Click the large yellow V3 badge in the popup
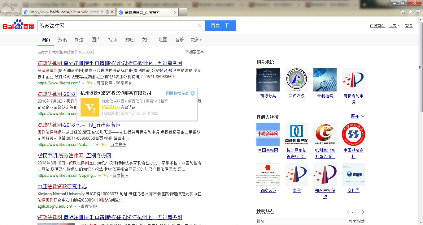Image resolution: width=423 pixels, height=225 pixels. coord(89,107)
